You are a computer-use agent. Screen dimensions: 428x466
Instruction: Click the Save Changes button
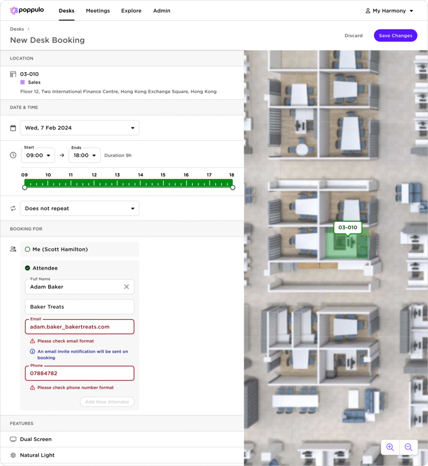tap(395, 35)
